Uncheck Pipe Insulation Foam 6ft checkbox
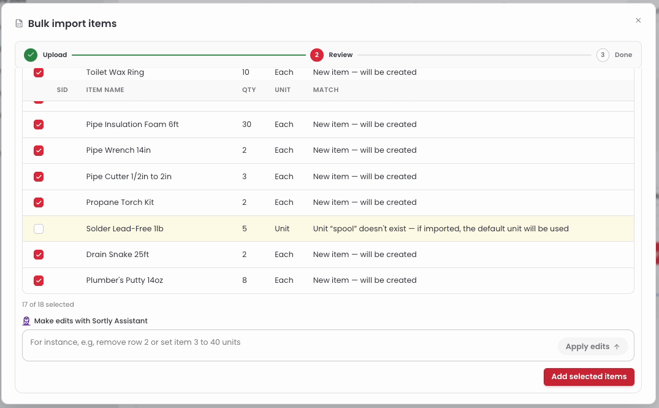 pyautogui.click(x=39, y=125)
